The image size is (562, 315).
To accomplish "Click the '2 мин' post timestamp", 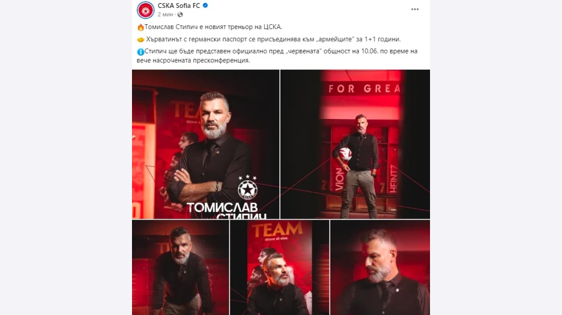I will (165, 15).
